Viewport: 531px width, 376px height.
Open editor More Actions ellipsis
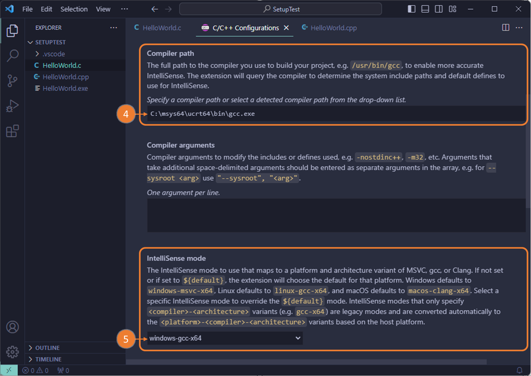tap(519, 27)
